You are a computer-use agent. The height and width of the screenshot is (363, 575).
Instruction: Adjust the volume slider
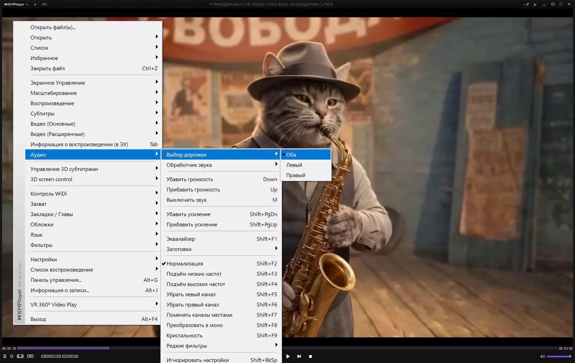pyautogui.click(x=559, y=356)
